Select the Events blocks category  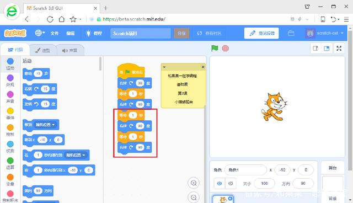click(10, 114)
